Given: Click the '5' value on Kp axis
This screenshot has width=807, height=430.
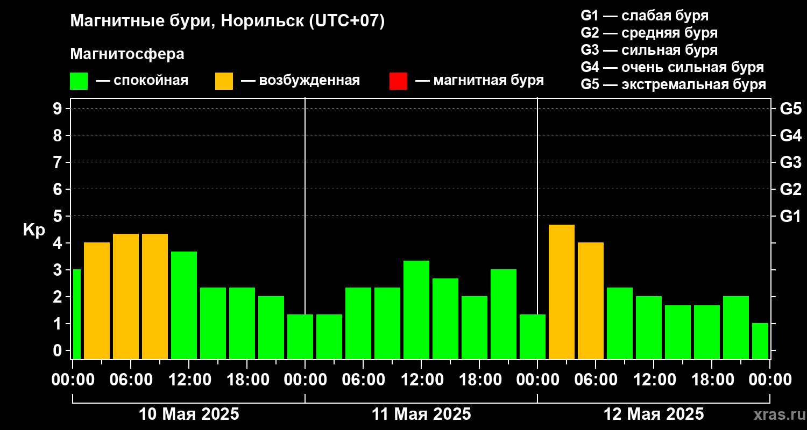Looking at the screenshot, I should point(59,216).
